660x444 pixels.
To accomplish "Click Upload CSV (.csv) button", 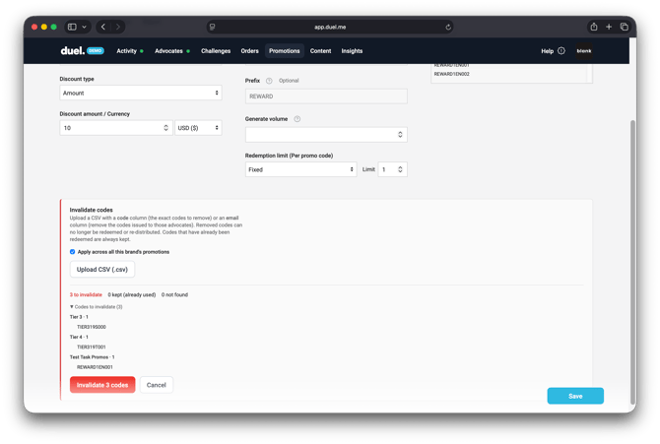I will click(102, 270).
